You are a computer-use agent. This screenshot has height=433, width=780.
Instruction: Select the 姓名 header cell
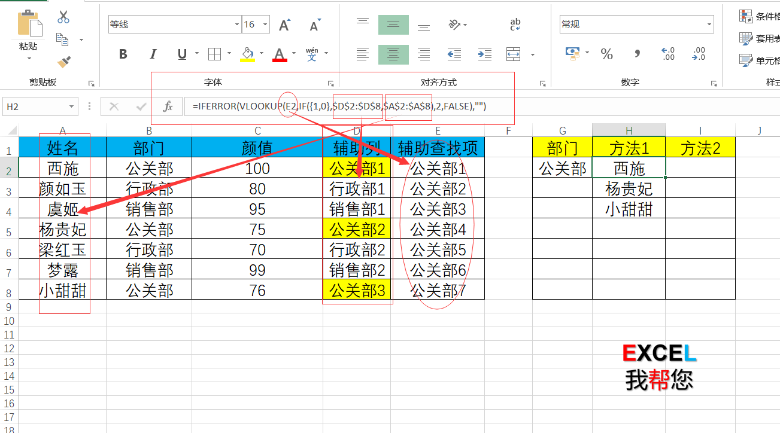coord(62,148)
